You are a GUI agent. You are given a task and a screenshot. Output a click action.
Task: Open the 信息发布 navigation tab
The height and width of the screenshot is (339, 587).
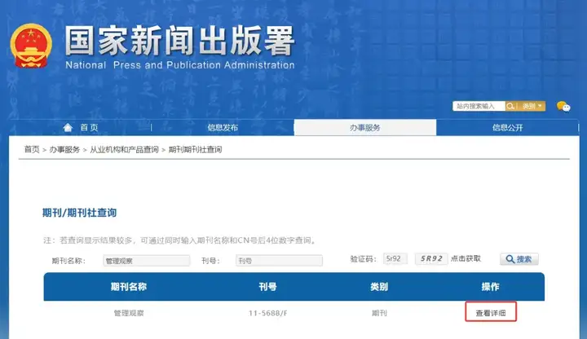pos(223,128)
